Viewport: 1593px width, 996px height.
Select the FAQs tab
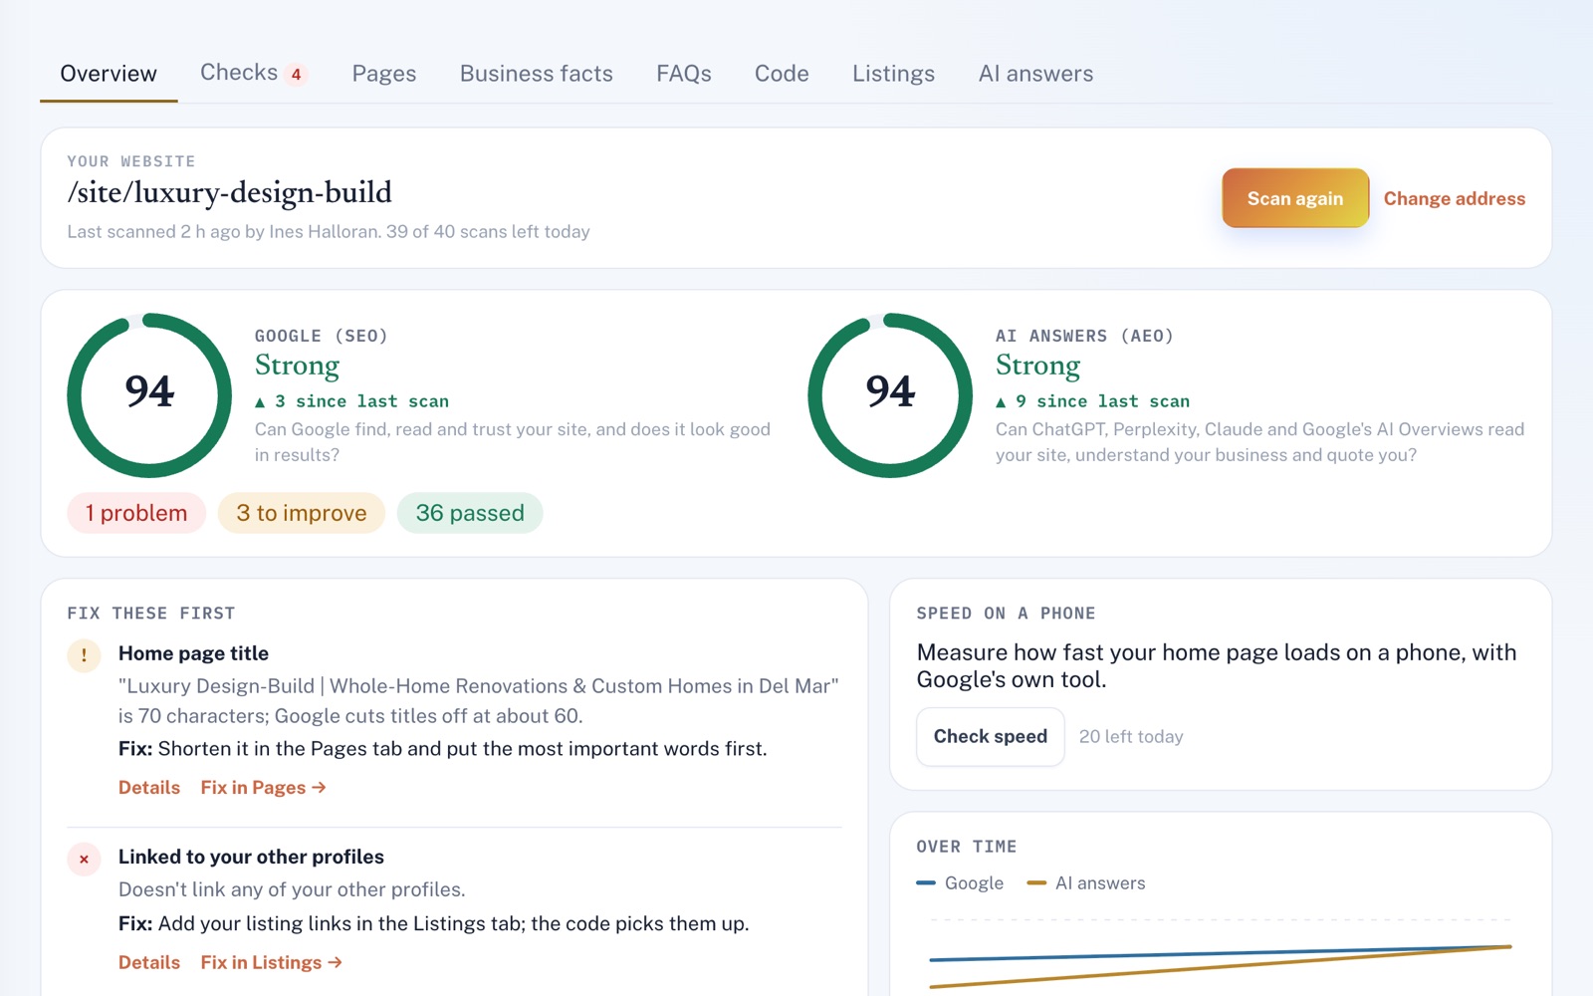click(x=684, y=74)
